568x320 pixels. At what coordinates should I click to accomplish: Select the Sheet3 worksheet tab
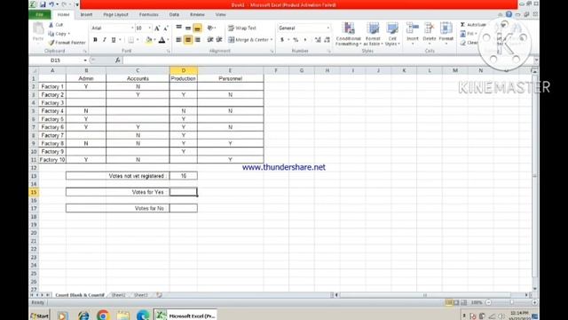141,295
